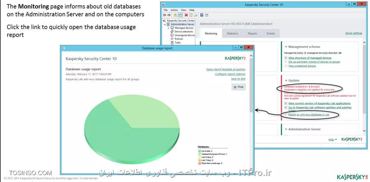
Task: Open the Action menu
Action: (174, 10)
